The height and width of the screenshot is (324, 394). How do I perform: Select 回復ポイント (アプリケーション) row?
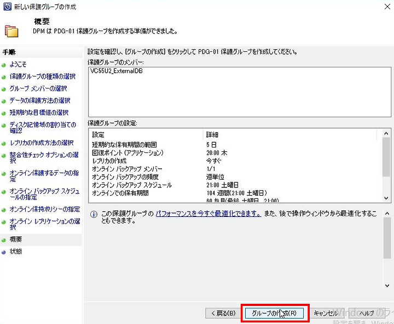pos(128,153)
